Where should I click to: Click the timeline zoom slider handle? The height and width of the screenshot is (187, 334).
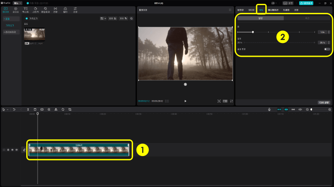[x=311, y=109]
